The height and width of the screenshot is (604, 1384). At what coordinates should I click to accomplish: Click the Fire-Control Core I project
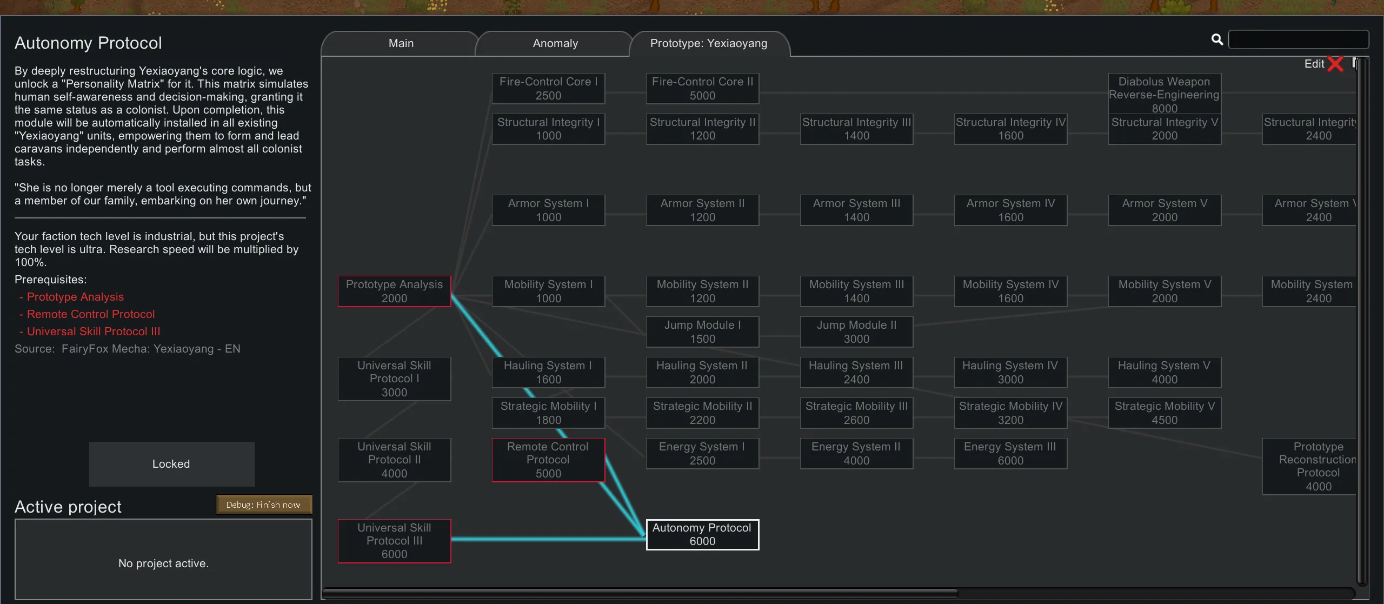[x=548, y=88]
